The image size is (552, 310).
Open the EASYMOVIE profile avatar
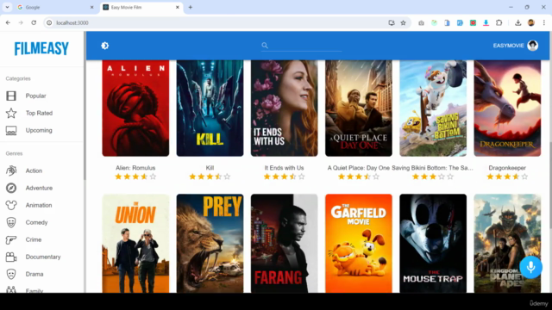pos(533,46)
